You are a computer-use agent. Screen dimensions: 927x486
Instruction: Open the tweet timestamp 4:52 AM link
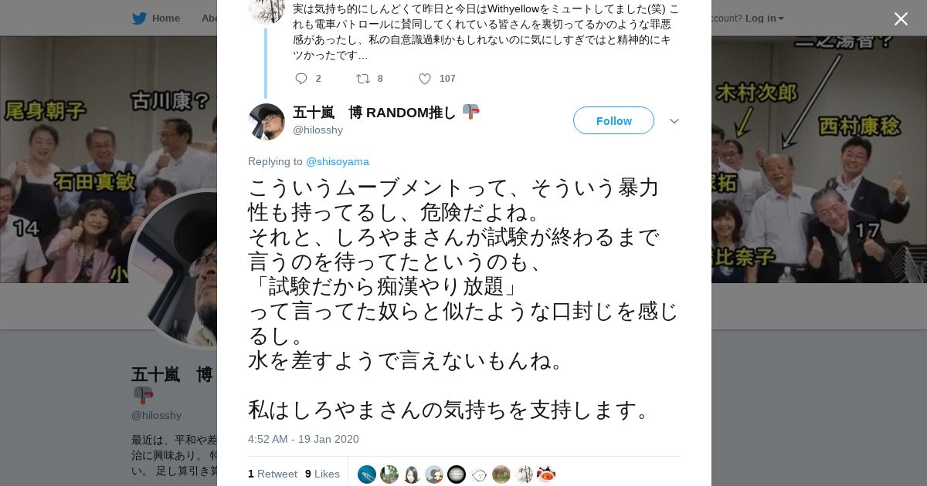click(x=304, y=439)
